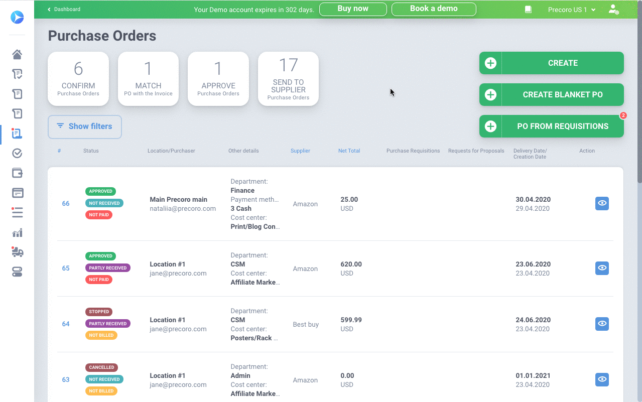Go back to Dashboard
The width and height of the screenshot is (642, 402).
(x=64, y=9)
